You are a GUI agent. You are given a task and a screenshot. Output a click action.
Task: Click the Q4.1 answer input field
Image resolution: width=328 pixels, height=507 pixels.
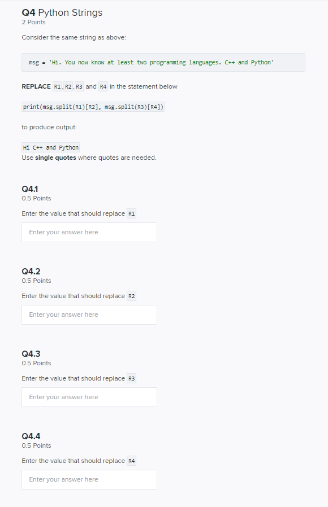click(x=89, y=232)
